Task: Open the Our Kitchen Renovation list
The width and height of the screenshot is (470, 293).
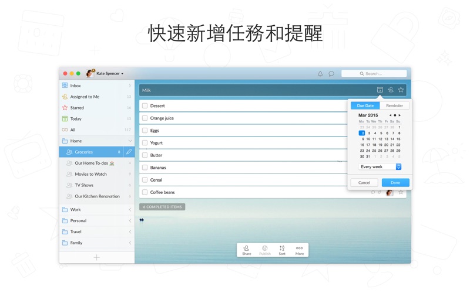Action: click(x=97, y=196)
